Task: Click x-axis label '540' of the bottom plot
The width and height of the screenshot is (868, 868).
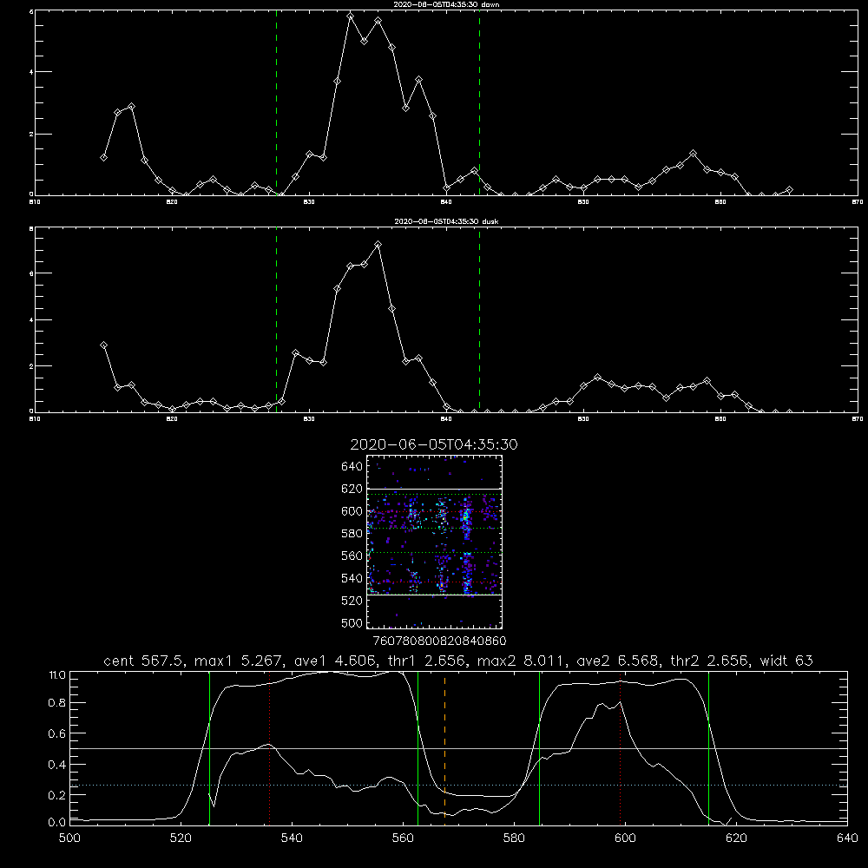Action: (292, 838)
